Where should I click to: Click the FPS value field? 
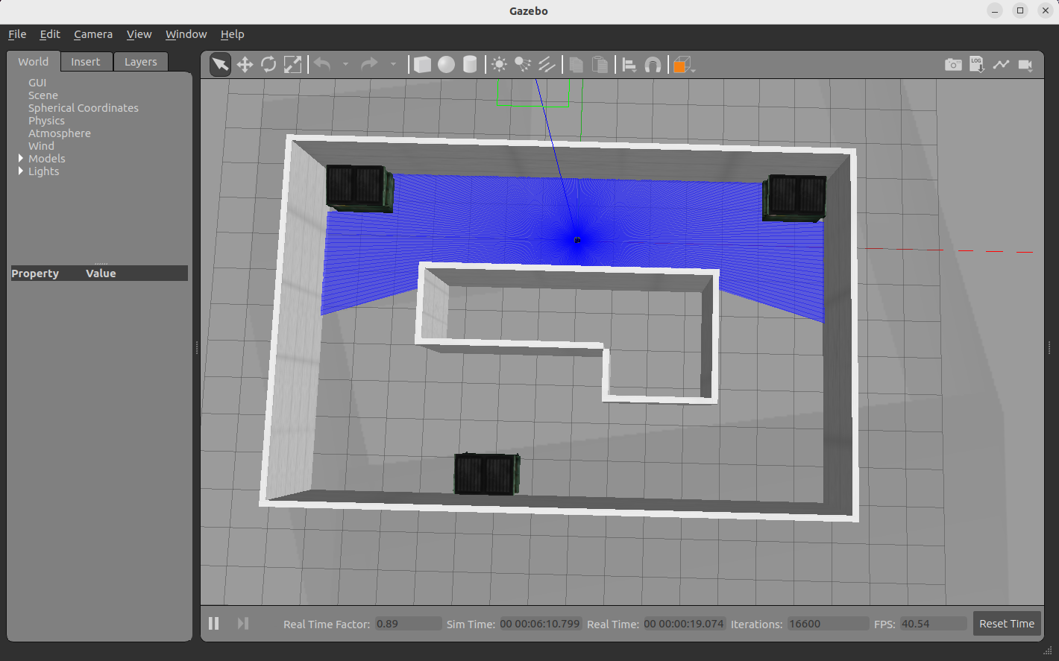pos(933,624)
